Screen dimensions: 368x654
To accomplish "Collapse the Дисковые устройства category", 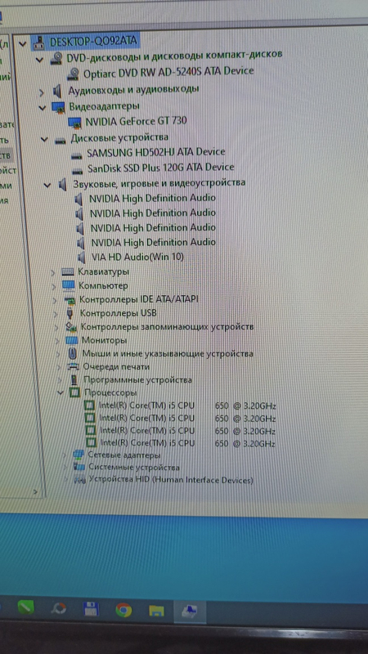I will [45, 139].
